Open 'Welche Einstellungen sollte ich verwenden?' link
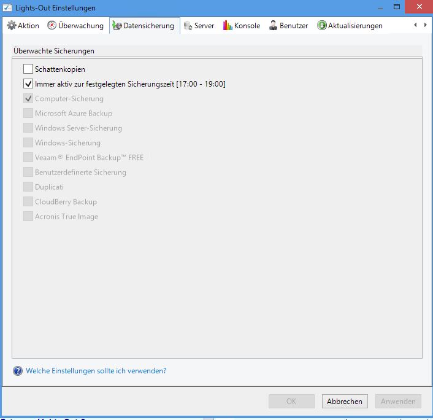 (x=96, y=371)
